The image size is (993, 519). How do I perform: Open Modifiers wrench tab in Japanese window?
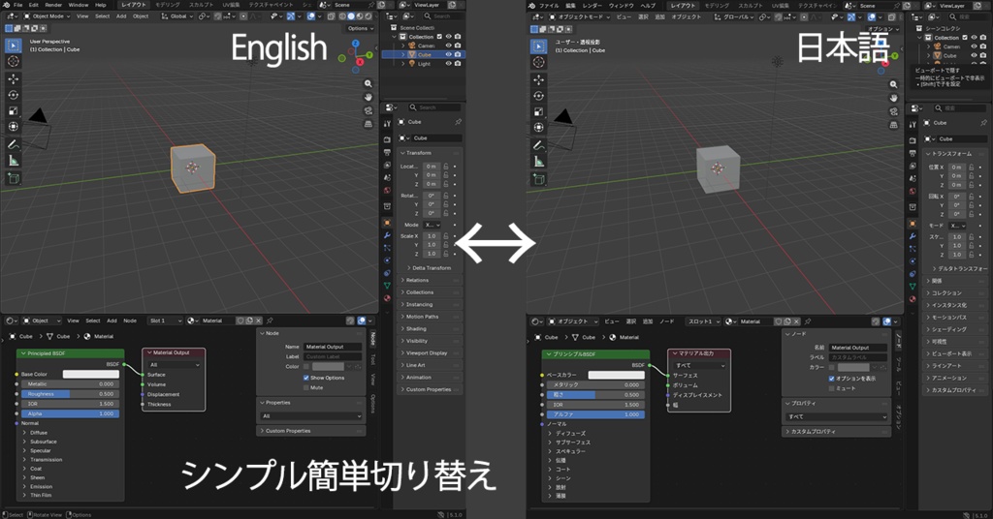[x=913, y=236]
